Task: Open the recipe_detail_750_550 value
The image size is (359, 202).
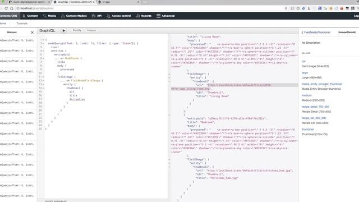Action: tap(315, 107)
